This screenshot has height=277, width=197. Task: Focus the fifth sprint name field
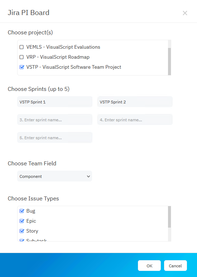coord(55,138)
